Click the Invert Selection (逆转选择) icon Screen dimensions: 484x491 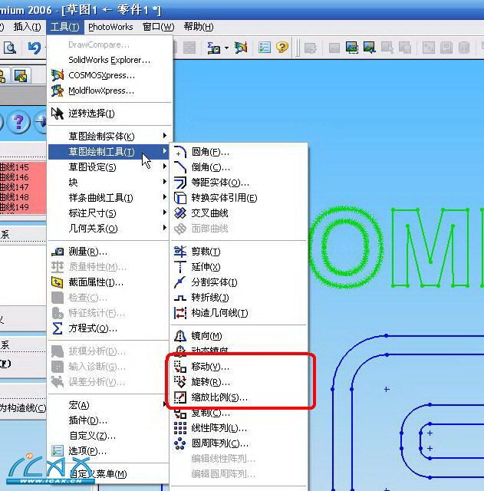[x=58, y=114]
